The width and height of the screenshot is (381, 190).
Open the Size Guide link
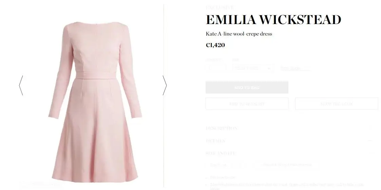coord(291,68)
